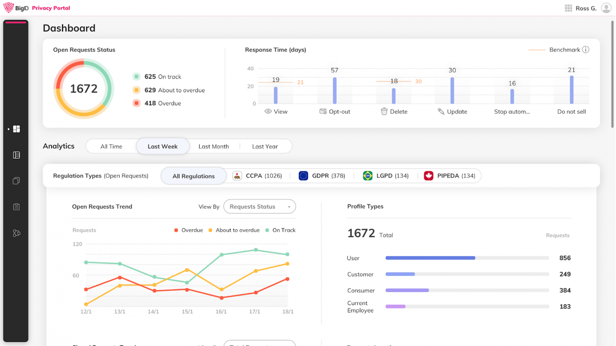Screen dimensions: 616x346
Task: Toggle the All Regulations filter
Action: click(x=193, y=176)
